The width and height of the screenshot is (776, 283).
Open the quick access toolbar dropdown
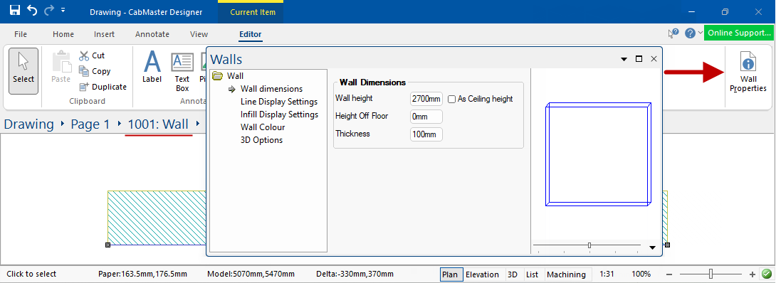coord(63,11)
